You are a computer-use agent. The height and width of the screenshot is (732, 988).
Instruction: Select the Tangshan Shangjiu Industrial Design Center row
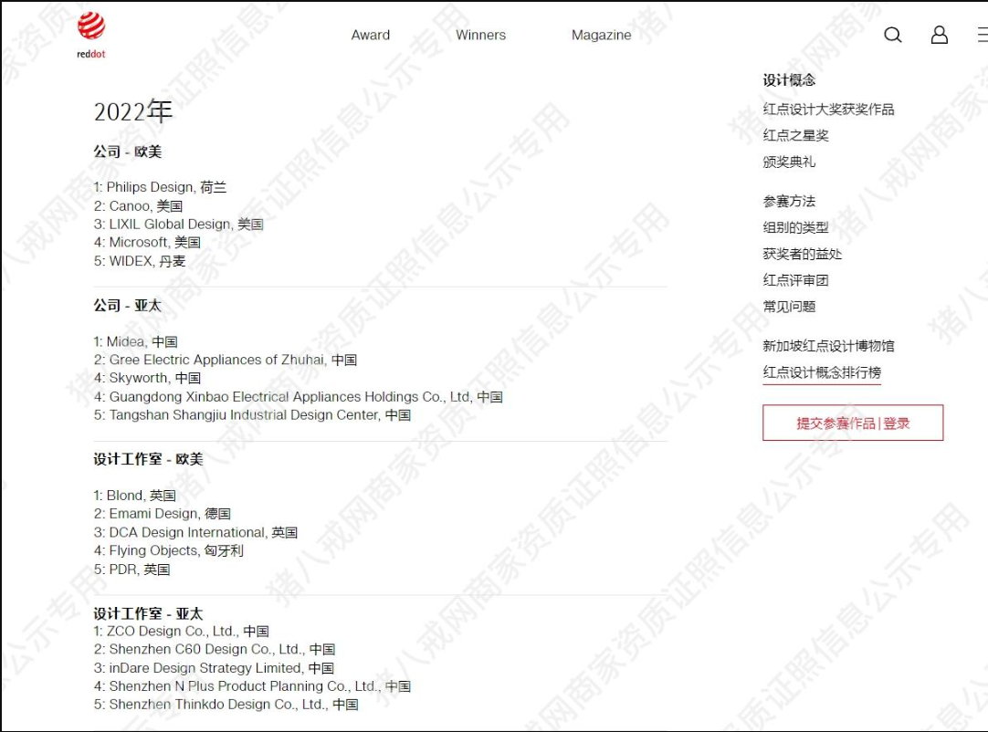252,415
